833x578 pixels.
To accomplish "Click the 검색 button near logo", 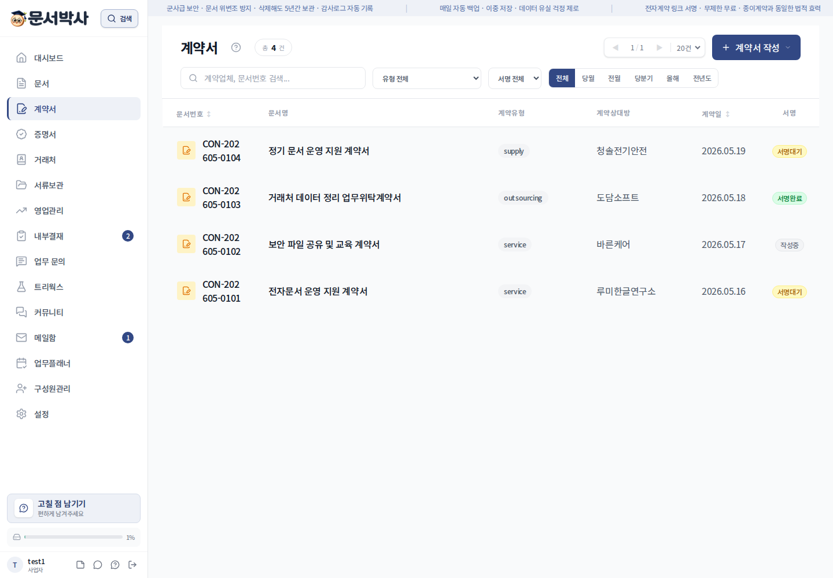I will [119, 18].
